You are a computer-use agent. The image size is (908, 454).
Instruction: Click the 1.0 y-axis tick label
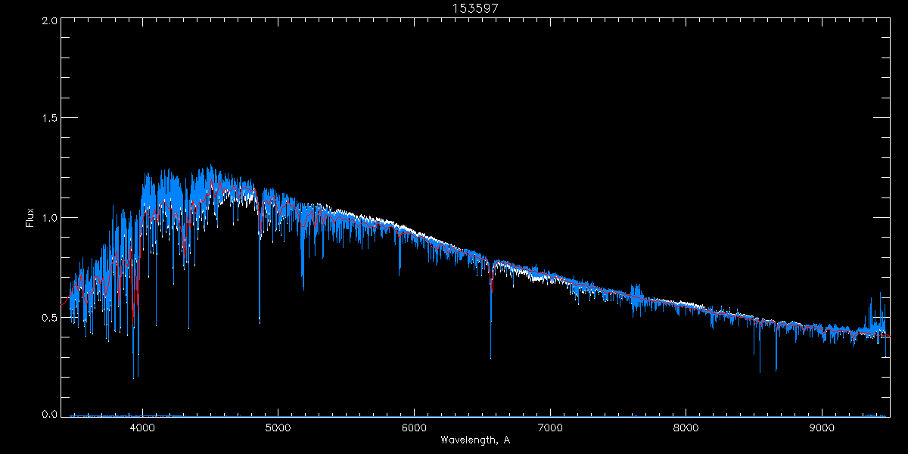49,218
